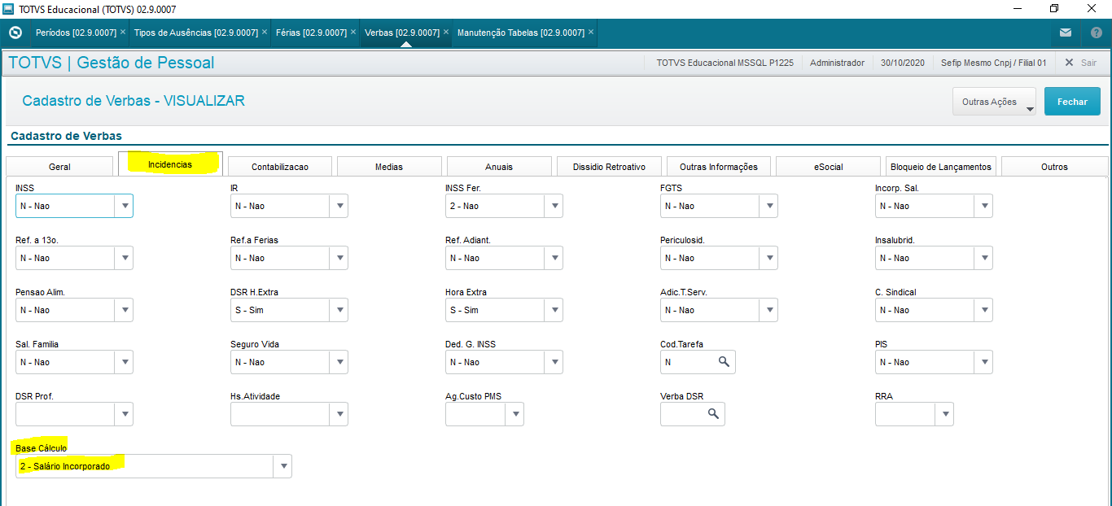Open the help question mark icon

[x=1097, y=33]
